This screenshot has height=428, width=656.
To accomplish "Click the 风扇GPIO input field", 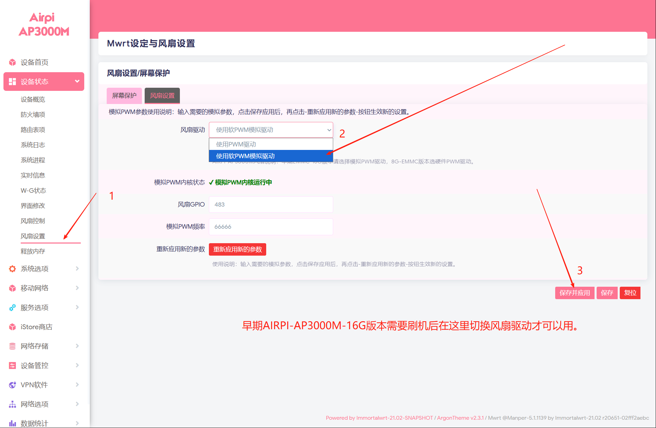I will (x=271, y=205).
